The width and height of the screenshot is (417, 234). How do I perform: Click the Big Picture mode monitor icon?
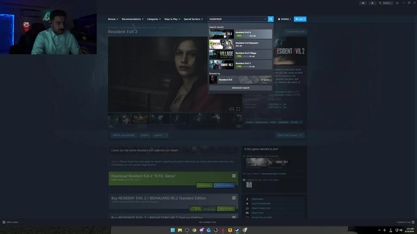pos(397,3)
